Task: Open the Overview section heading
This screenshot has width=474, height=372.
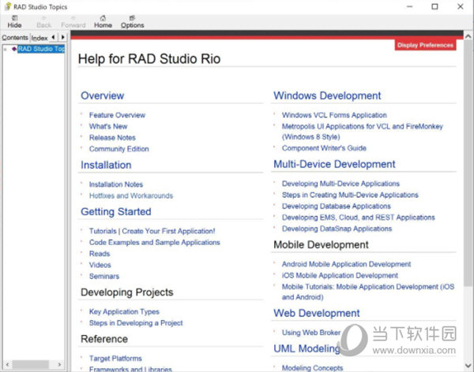Action: 102,95
